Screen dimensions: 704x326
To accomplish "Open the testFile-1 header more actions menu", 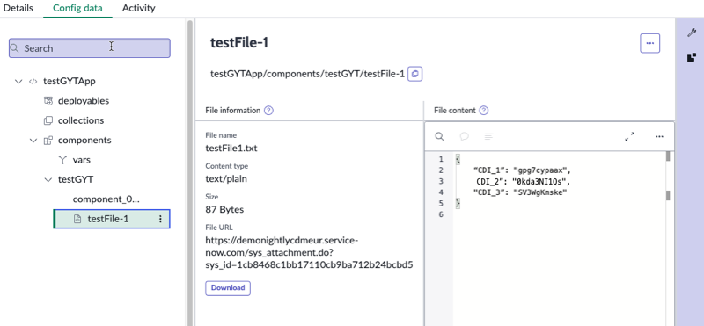I will [x=649, y=44].
